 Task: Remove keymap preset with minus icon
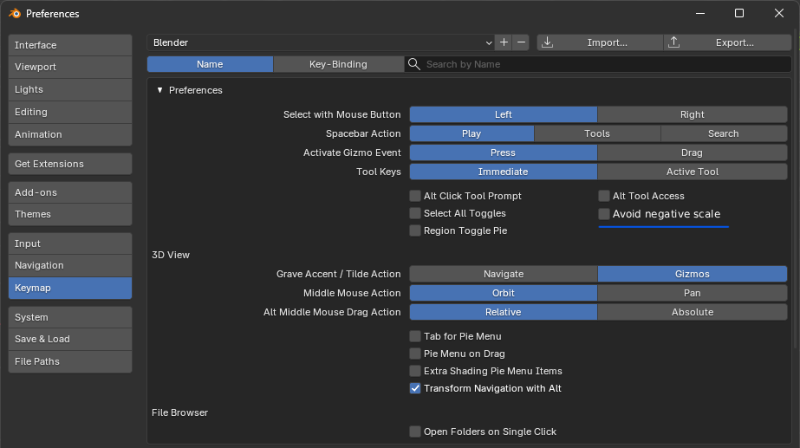tap(521, 42)
